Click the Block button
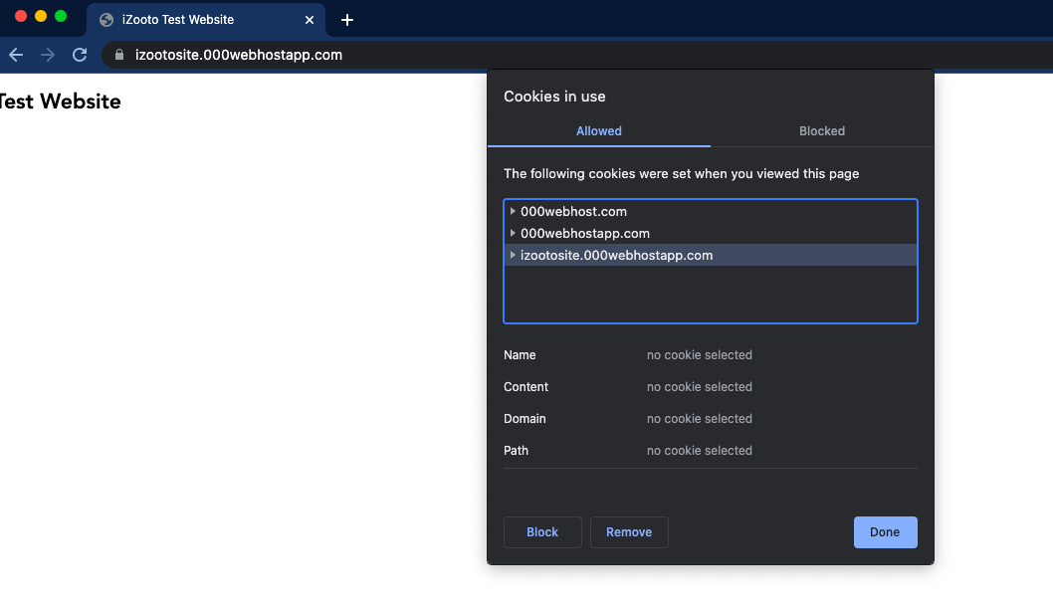The height and width of the screenshot is (615, 1053). click(542, 532)
